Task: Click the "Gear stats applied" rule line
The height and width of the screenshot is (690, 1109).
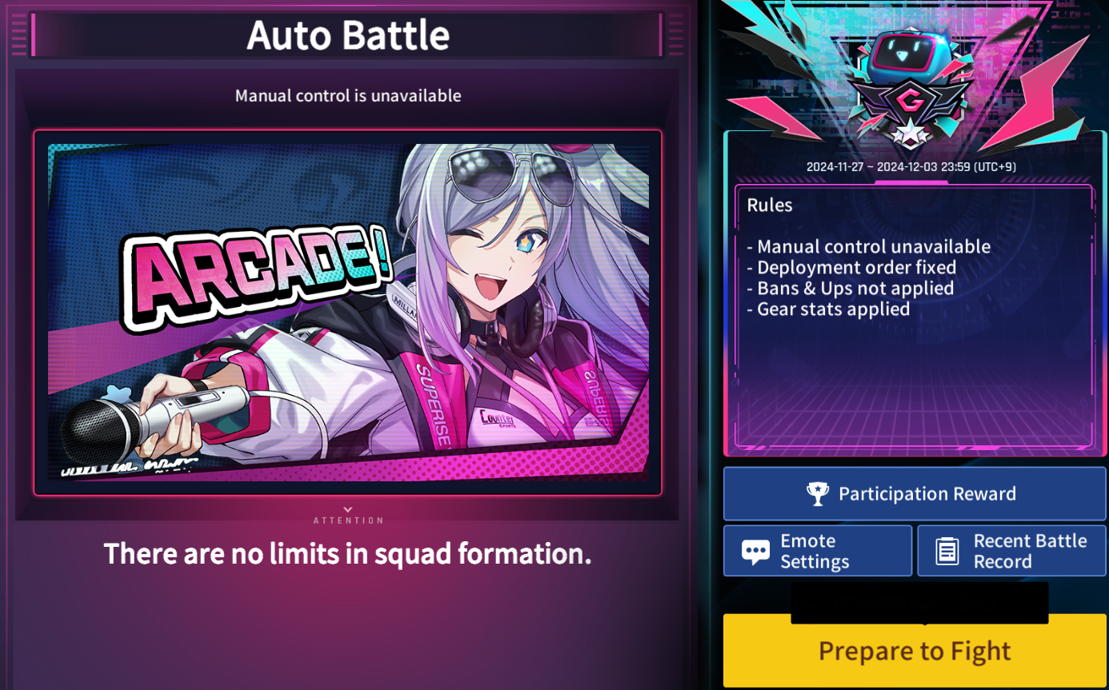Action: 828,309
